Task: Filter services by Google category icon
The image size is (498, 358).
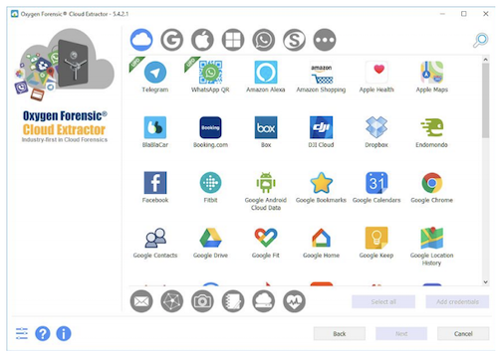Action: point(172,40)
